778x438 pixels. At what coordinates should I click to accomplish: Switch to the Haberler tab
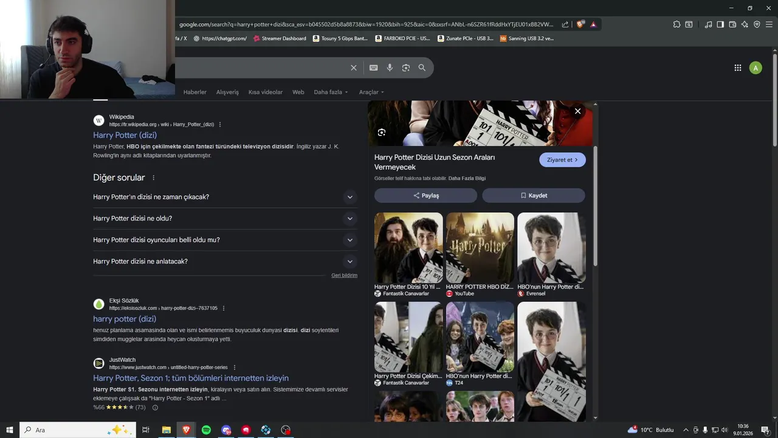click(195, 92)
